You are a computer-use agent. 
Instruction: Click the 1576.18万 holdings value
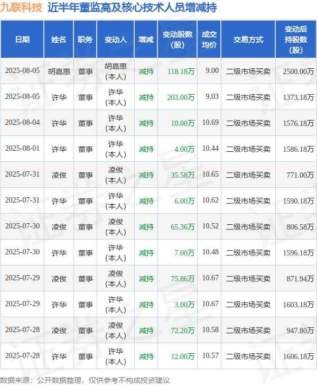point(299,123)
